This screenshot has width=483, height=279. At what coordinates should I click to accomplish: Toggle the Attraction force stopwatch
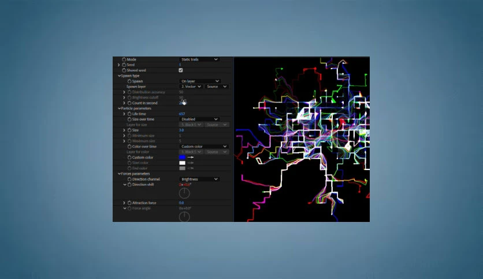pos(129,203)
